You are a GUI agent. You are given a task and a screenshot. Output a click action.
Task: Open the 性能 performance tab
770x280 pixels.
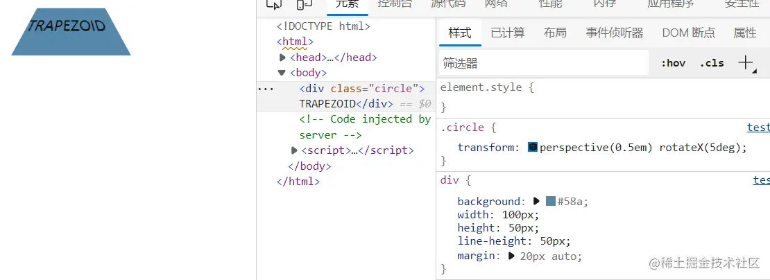(551, 4)
